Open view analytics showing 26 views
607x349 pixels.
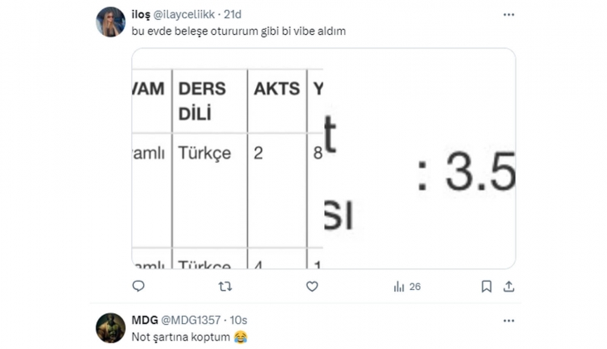(407, 287)
